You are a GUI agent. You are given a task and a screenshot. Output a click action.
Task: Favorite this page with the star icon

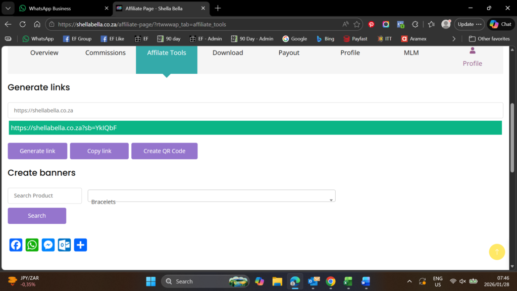[x=357, y=24]
